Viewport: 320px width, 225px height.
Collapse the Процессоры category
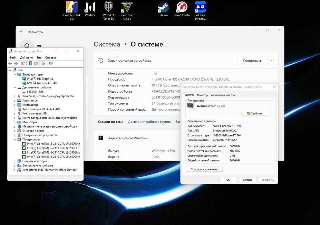click(x=15, y=139)
